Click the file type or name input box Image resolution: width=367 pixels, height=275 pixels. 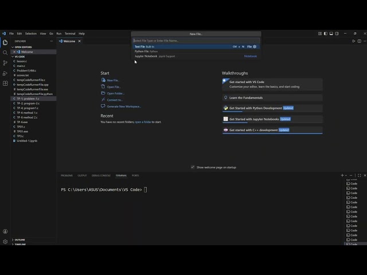point(196,41)
